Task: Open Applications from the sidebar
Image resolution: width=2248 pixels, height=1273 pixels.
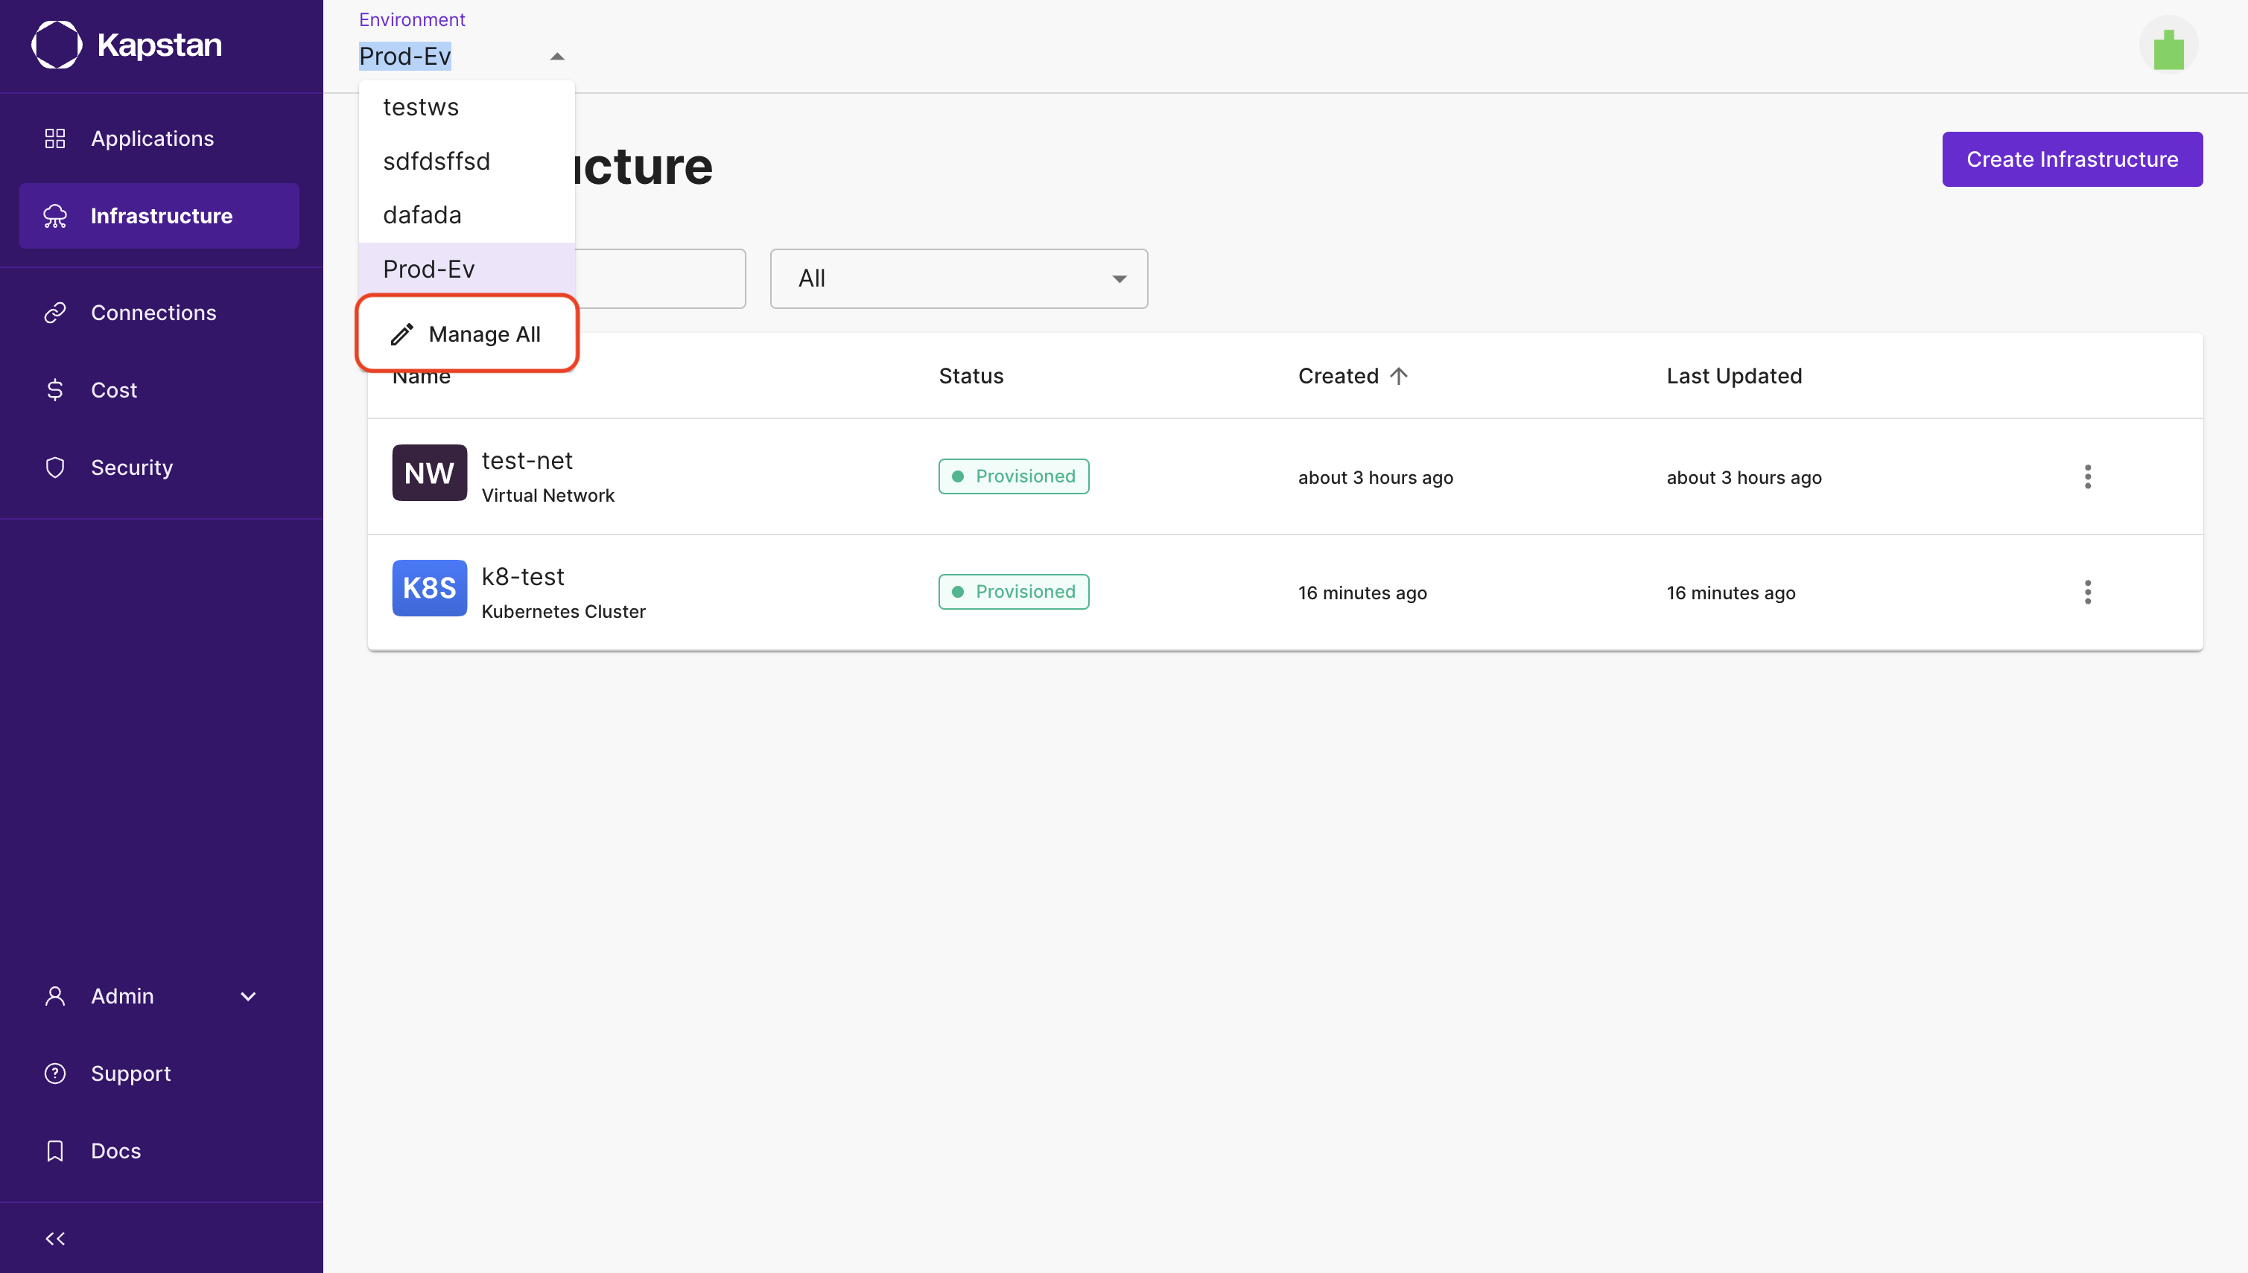Action: [152, 138]
